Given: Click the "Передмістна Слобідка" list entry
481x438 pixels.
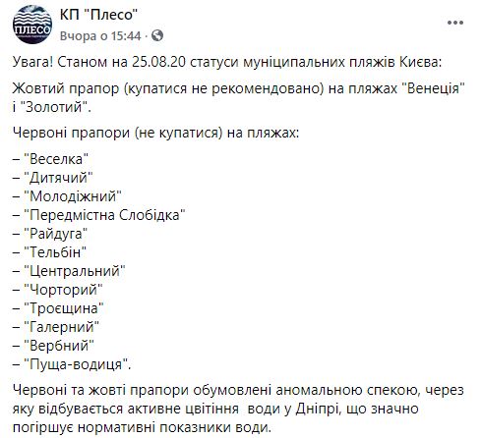Looking at the screenshot, I should coord(99,215).
